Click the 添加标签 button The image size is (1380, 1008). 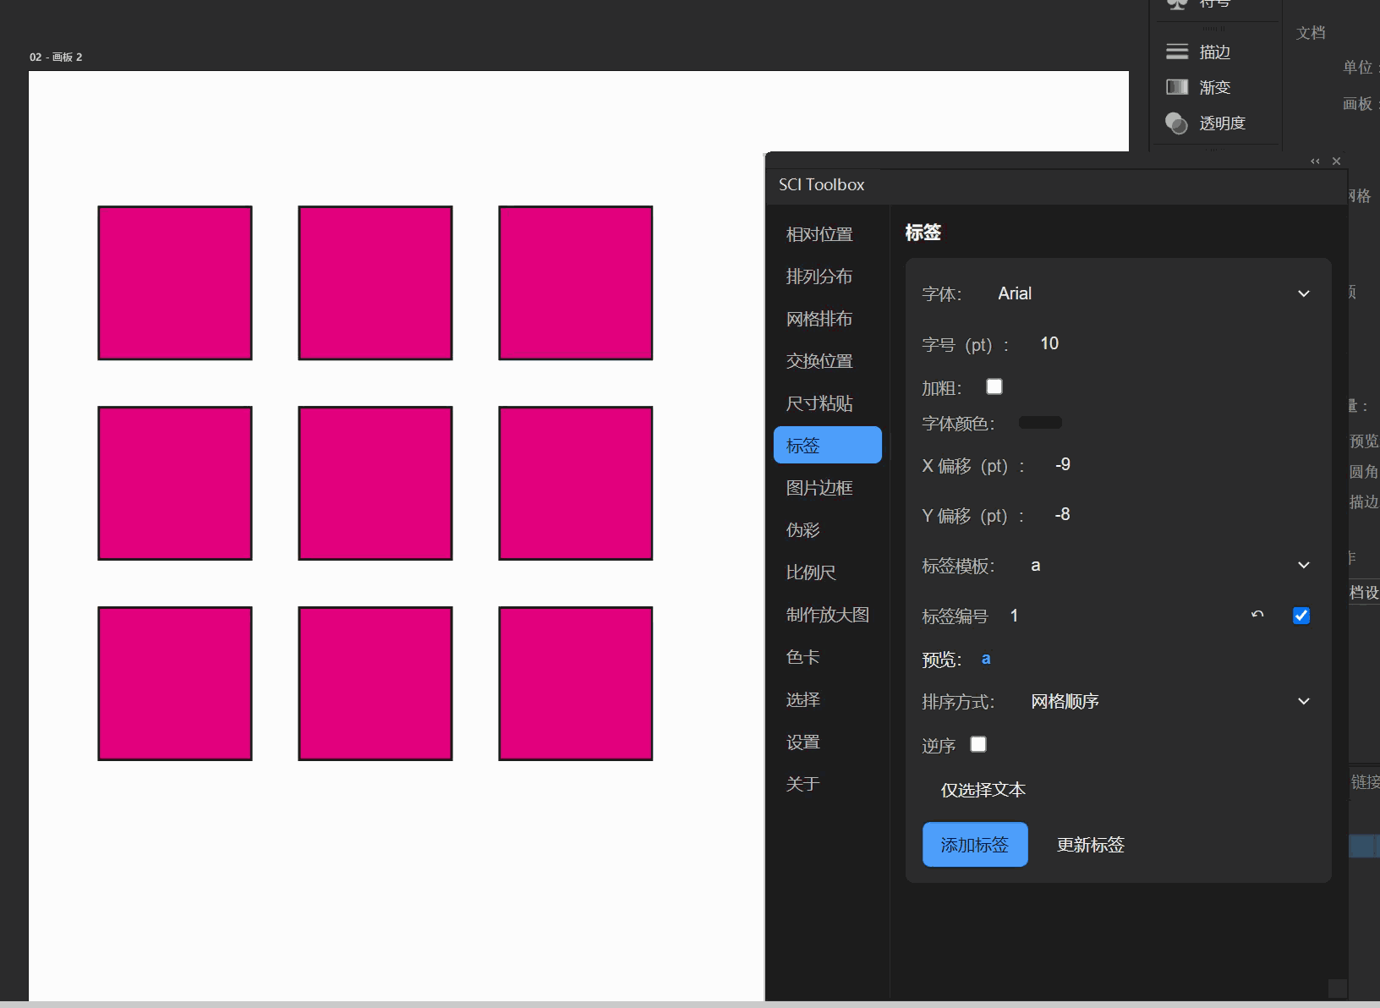(x=975, y=844)
